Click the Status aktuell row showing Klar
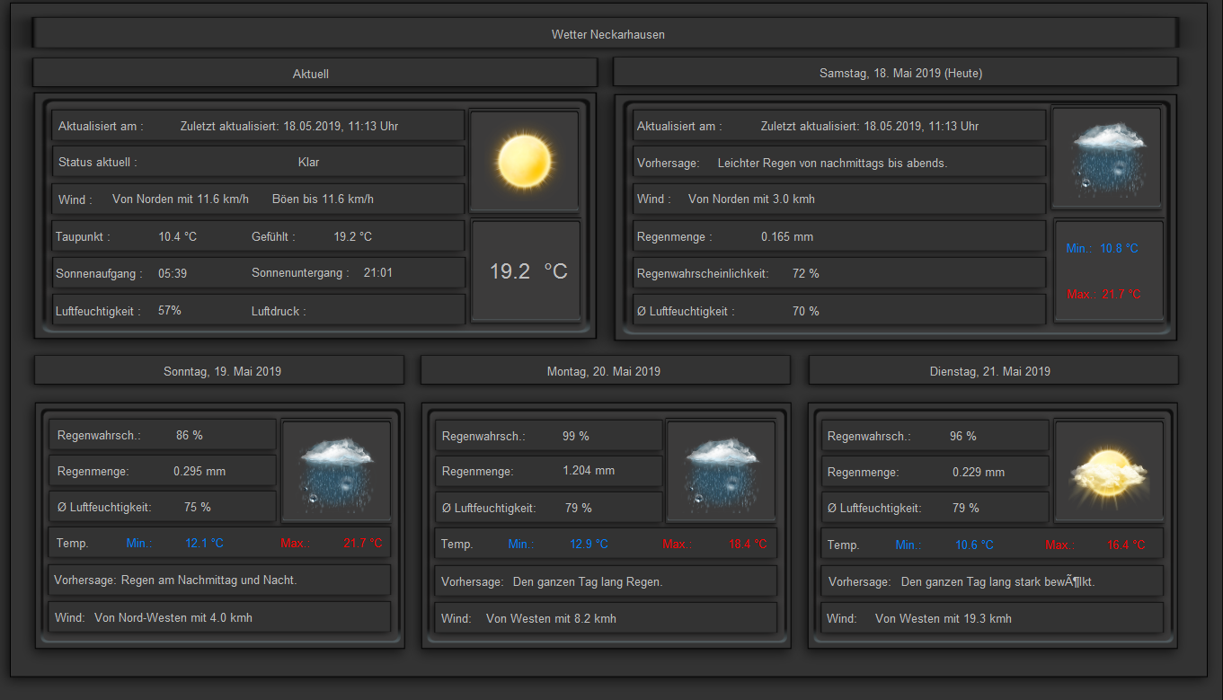1223x700 pixels. pyautogui.click(x=258, y=163)
